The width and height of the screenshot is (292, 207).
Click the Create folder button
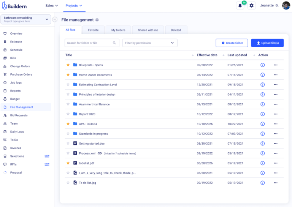pyautogui.click(x=232, y=43)
